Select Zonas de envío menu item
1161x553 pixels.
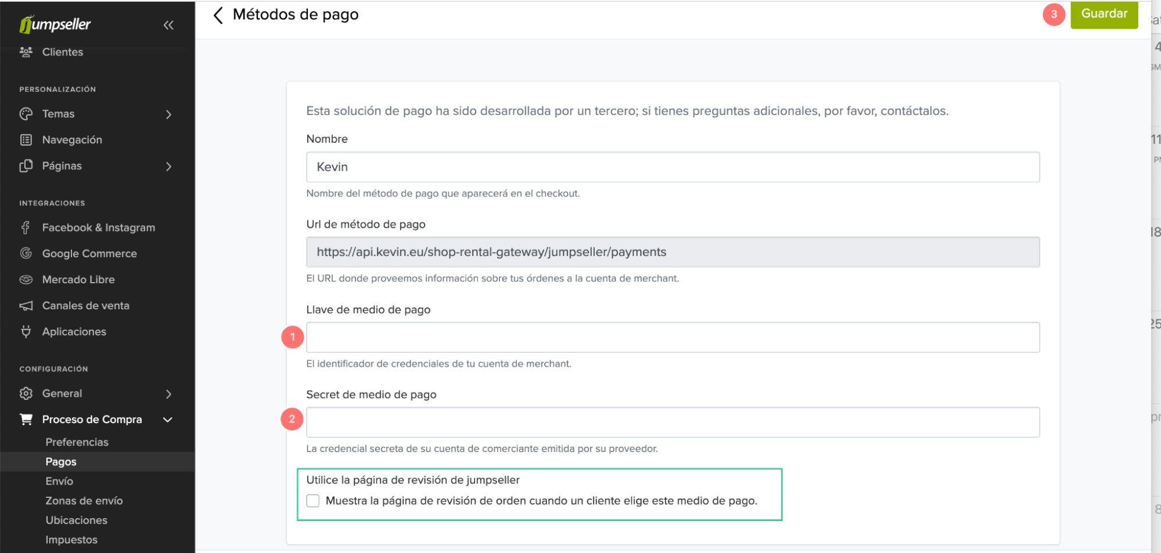tap(84, 501)
